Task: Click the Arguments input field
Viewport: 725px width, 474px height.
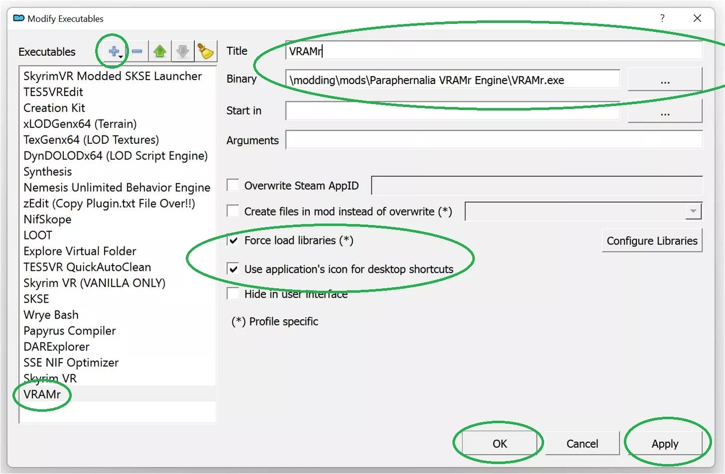Action: pos(494,140)
